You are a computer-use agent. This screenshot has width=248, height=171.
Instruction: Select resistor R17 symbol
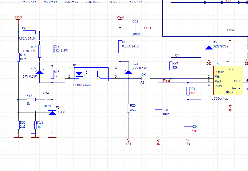tap(31, 100)
